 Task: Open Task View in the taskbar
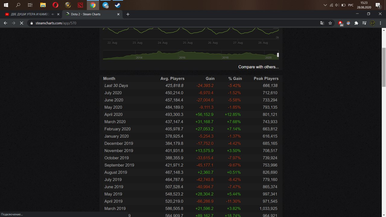(30, 5)
